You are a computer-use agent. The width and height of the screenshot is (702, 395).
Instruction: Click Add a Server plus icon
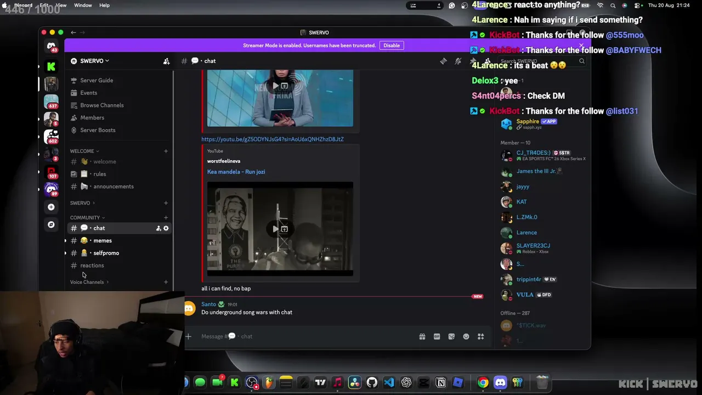coord(51,207)
